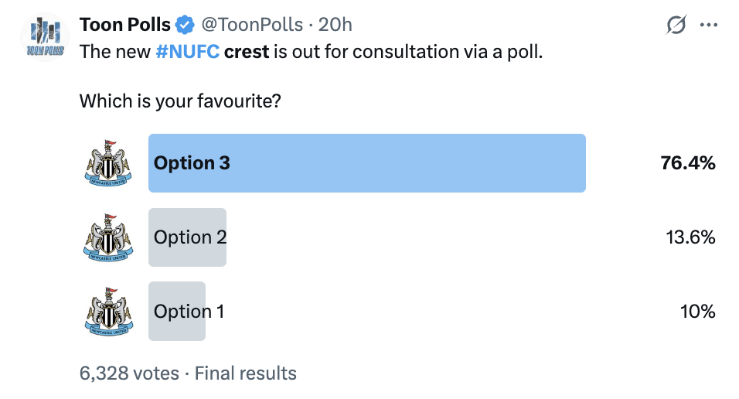Click the 76.4% result percentage
This screenshot has width=739, height=399.
click(688, 163)
